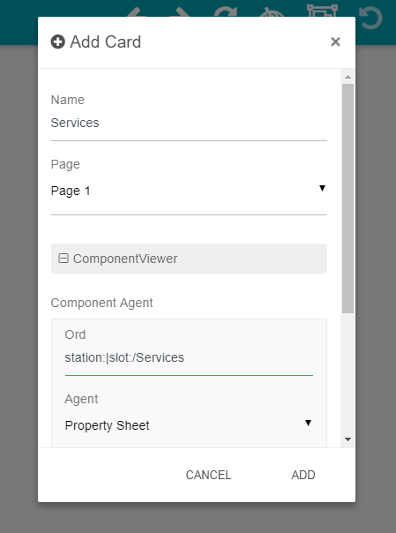This screenshot has height=533, width=396.
Task: Click the refresh icon in top toolbar
Action: pyautogui.click(x=226, y=11)
